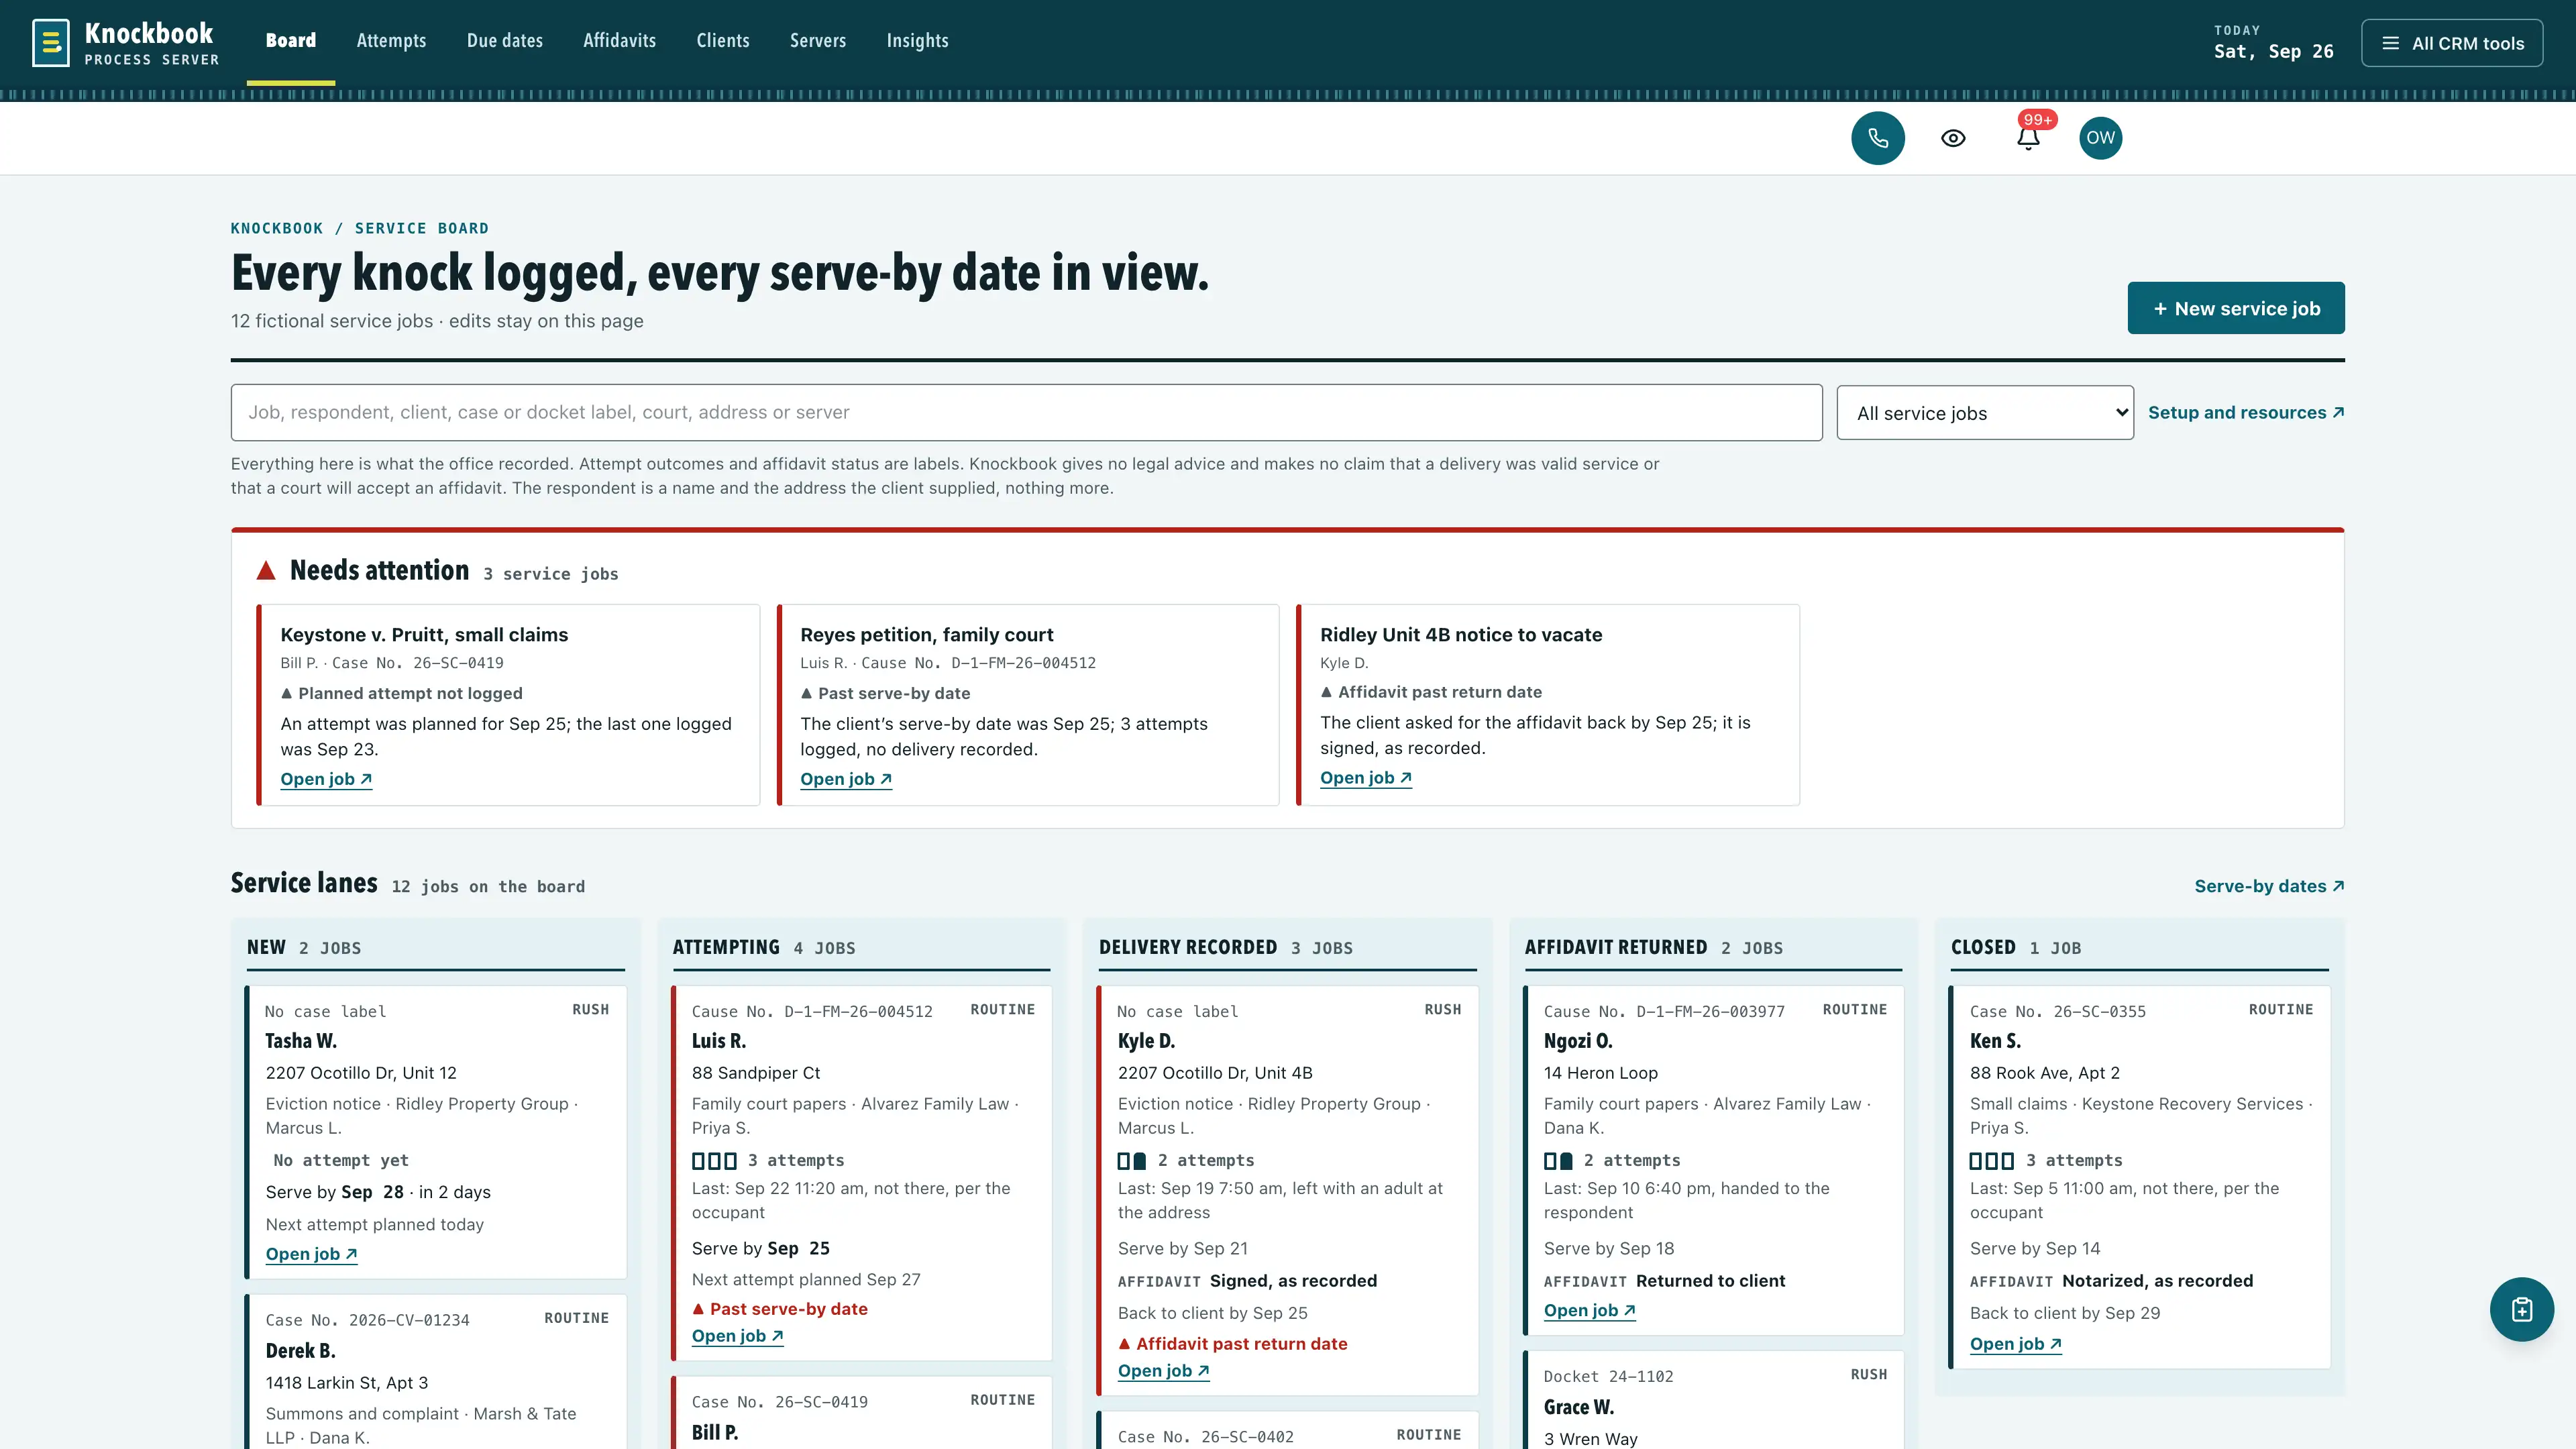Open Setup and resources link

2246,412
